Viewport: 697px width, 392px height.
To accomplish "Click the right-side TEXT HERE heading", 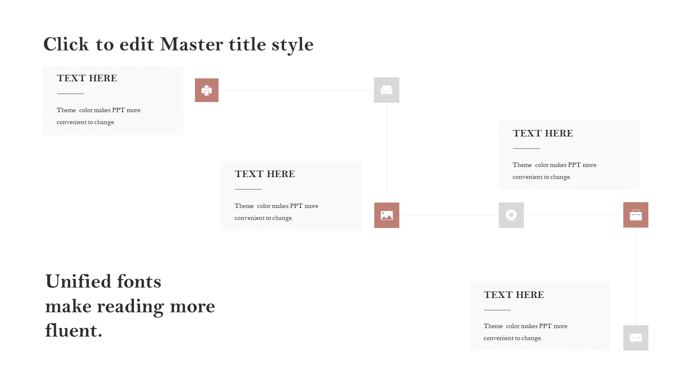I will 543,133.
